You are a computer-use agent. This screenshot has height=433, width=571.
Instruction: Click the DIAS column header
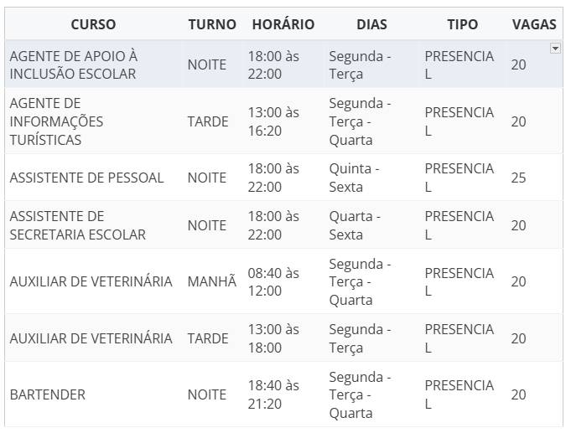point(371,24)
